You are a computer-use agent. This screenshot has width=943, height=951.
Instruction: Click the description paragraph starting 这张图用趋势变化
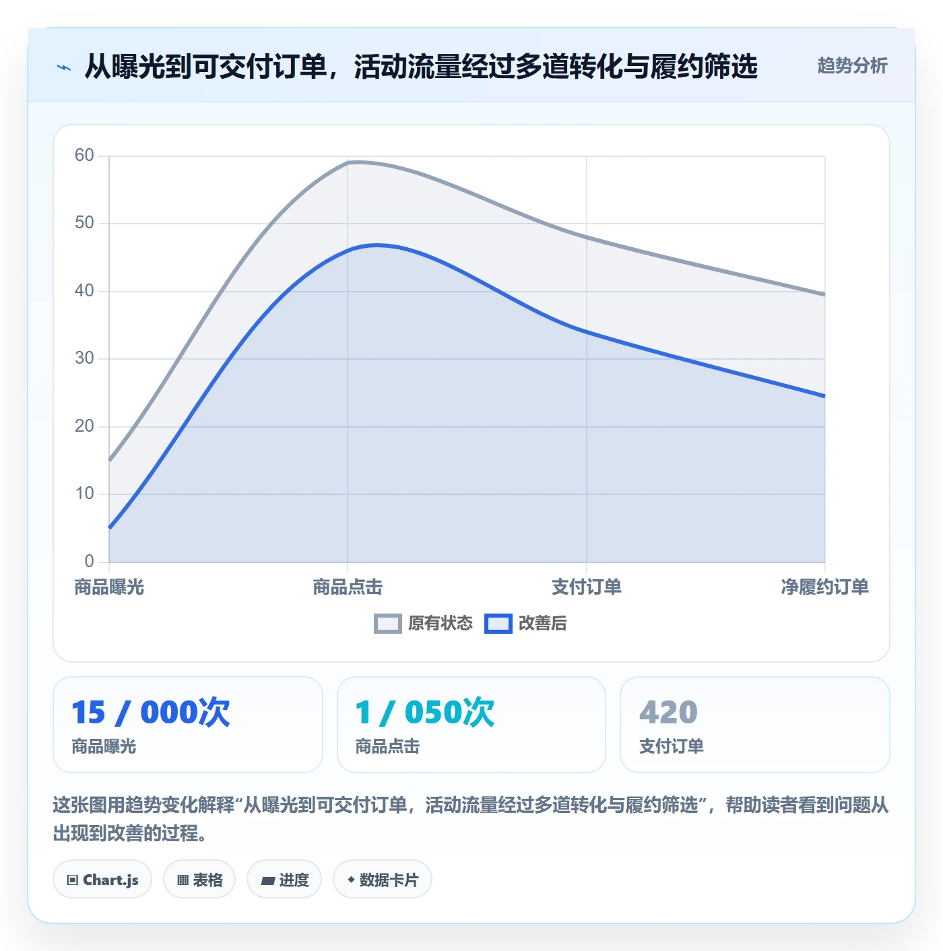[471, 819]
